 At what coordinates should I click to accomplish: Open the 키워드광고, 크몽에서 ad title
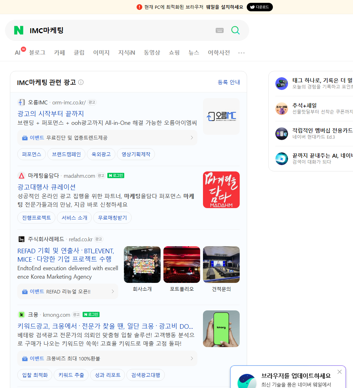(105, 326)
